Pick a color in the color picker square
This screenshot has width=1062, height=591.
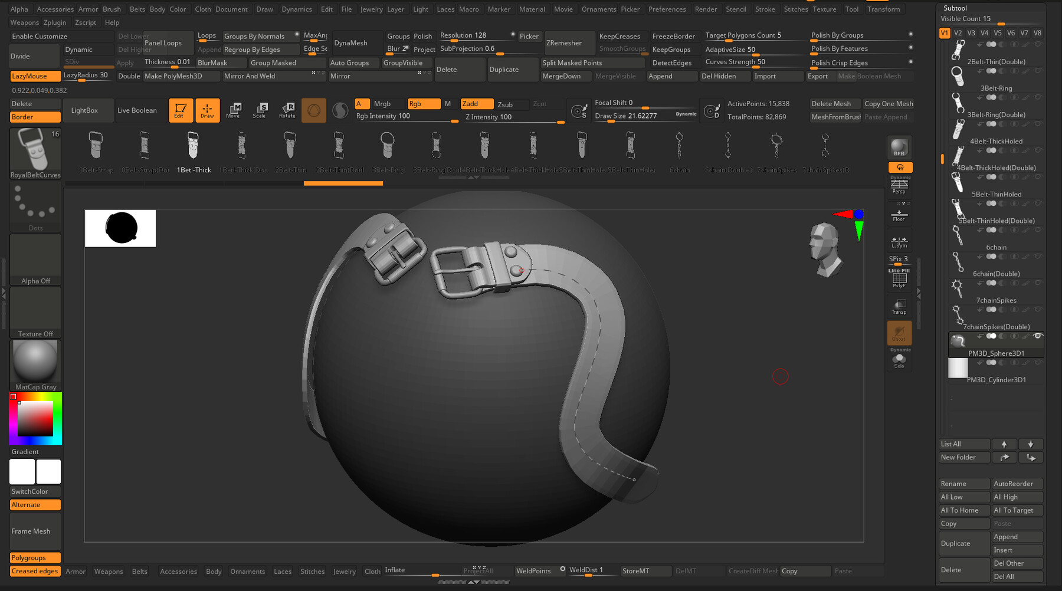click(35, 418)
